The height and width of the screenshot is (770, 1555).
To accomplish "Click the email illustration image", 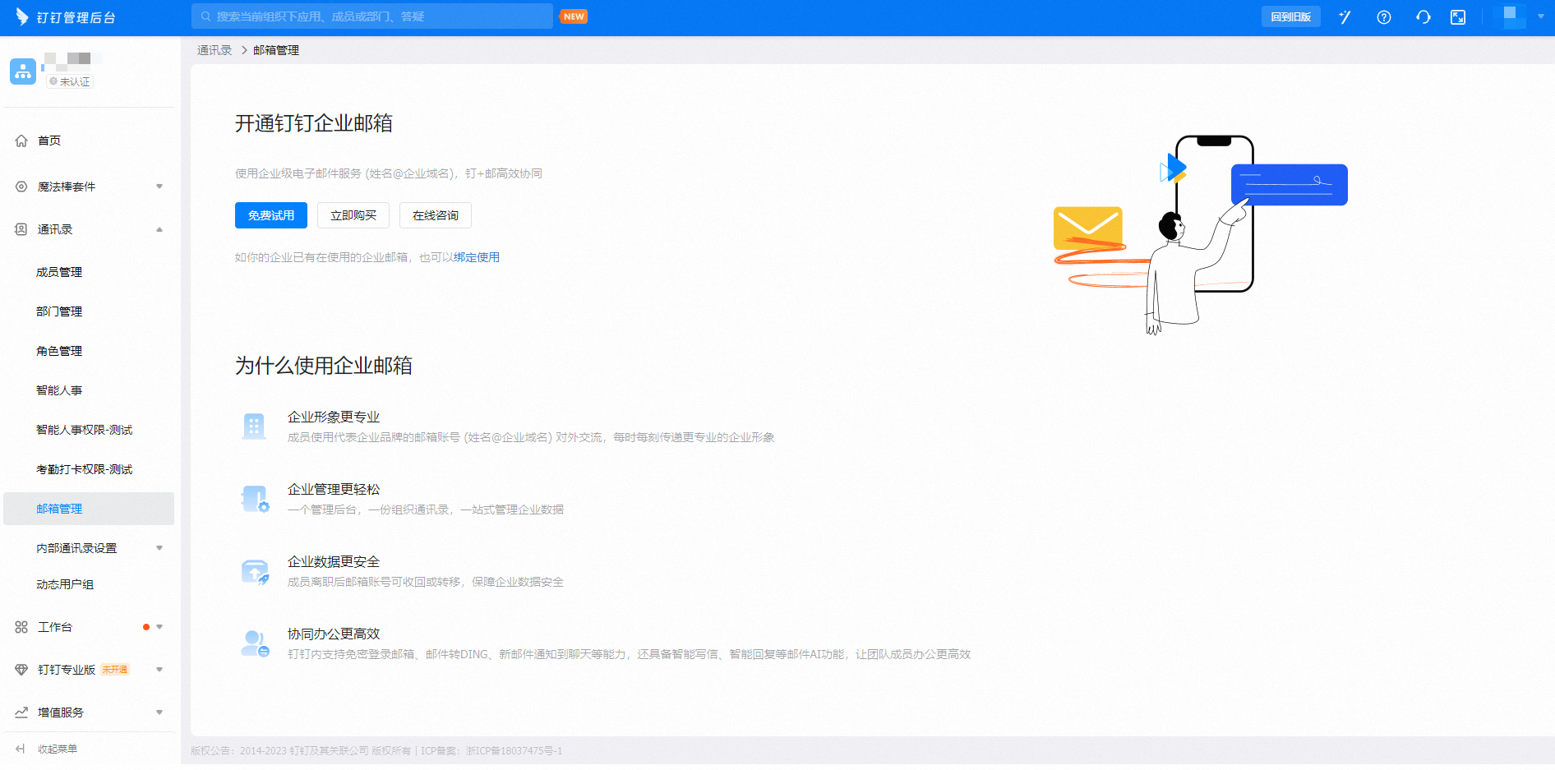I will tap(1200, 235).
